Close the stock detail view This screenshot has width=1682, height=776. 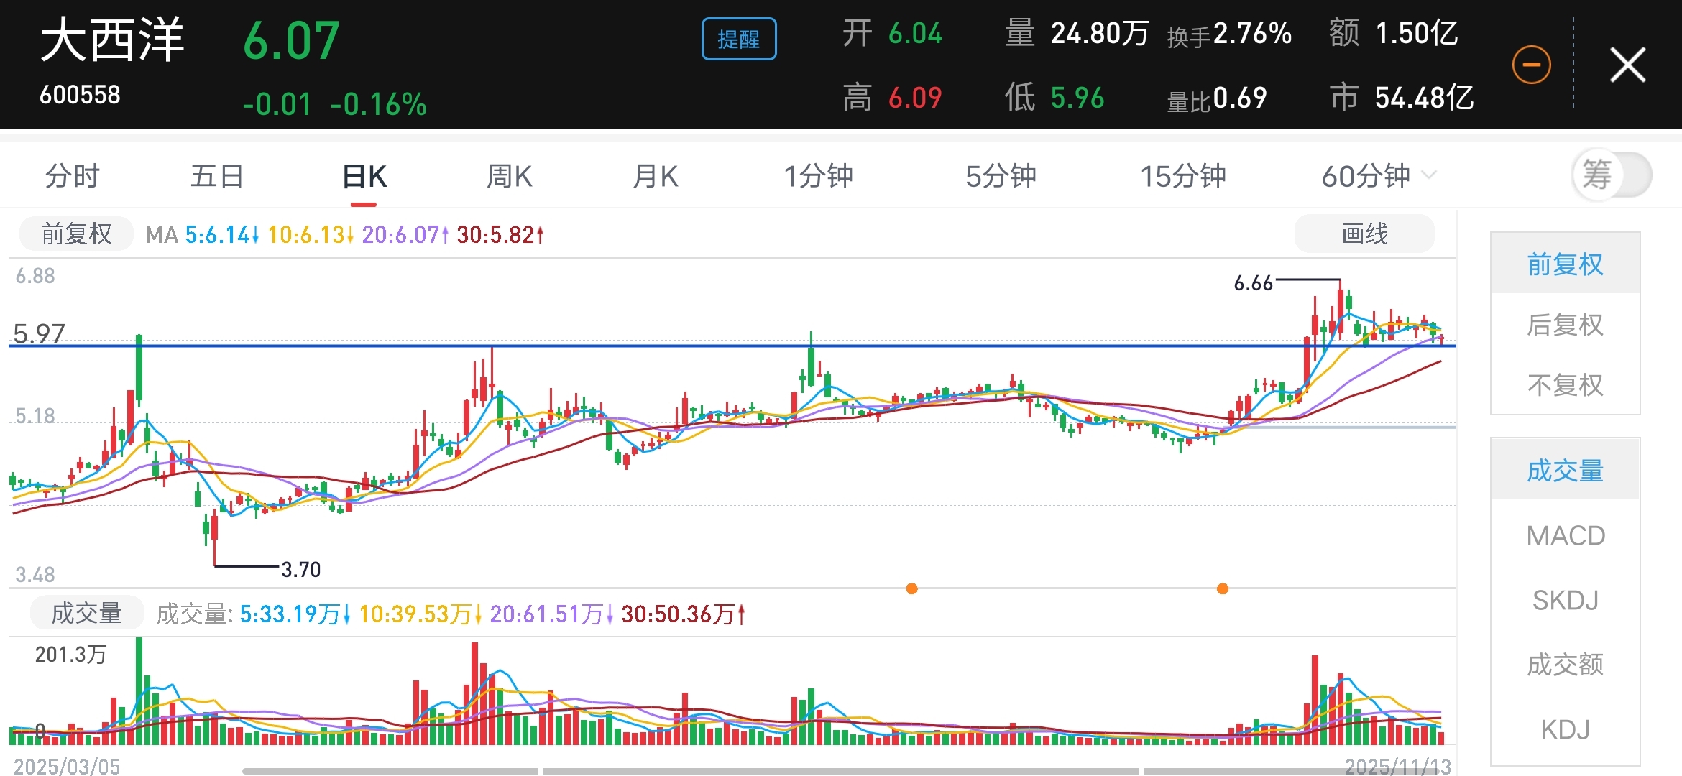(x=1627, y=65)
